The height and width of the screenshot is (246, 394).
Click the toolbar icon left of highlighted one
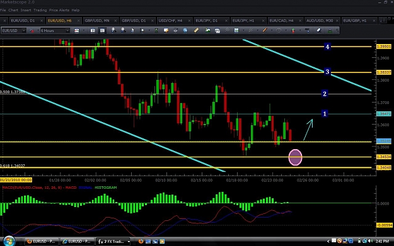[93, 31]
